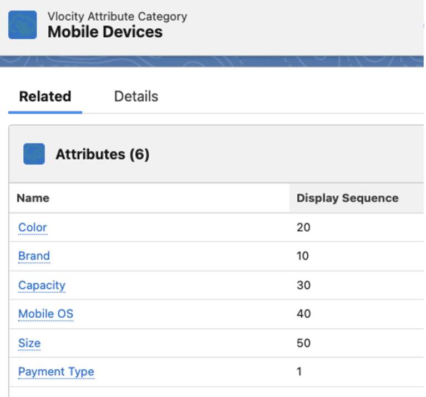426x397 pixels.
Task: Open the Mobile OS attribute link
Action: (45, 314)
